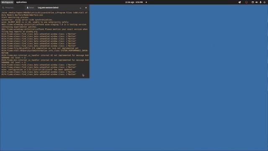Close the warzone log window
The width and height of the screenshot is (268, 151).
[x=86, y=8]
